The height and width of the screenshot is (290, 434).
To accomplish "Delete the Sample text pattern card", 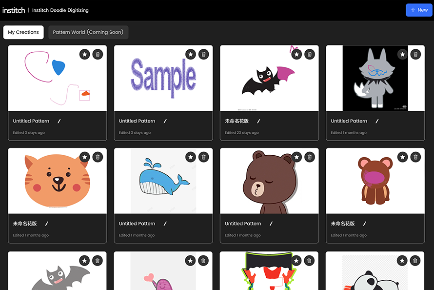I will tap(203, 54).
